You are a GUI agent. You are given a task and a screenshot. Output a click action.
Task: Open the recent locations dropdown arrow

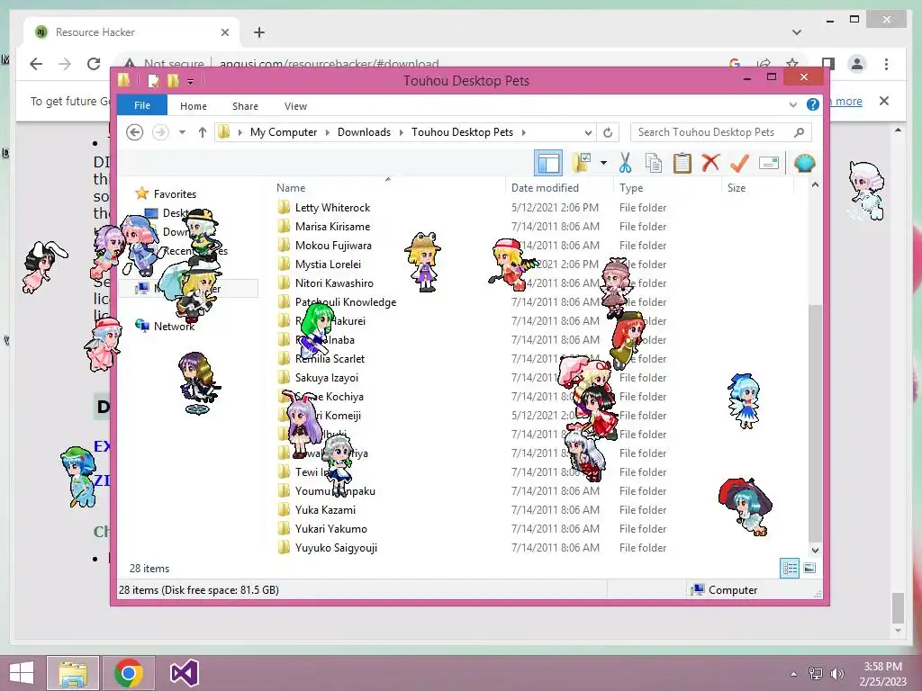tap(182, 132)
